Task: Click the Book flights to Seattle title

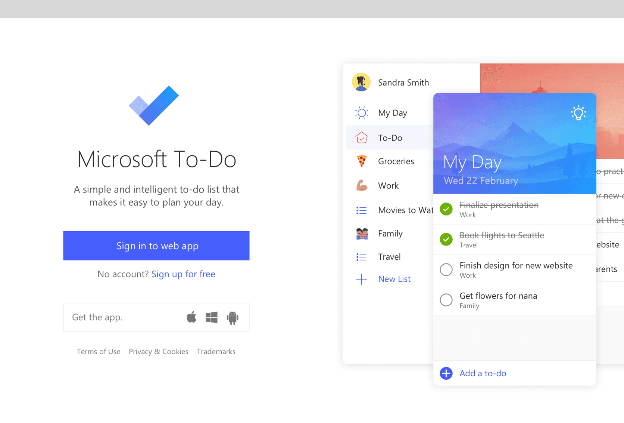Action: coord(502,235)
